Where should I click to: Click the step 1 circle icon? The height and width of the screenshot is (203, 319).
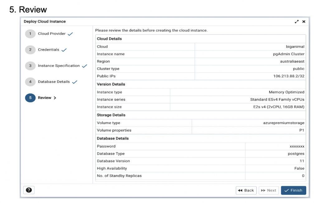[30, 34]
